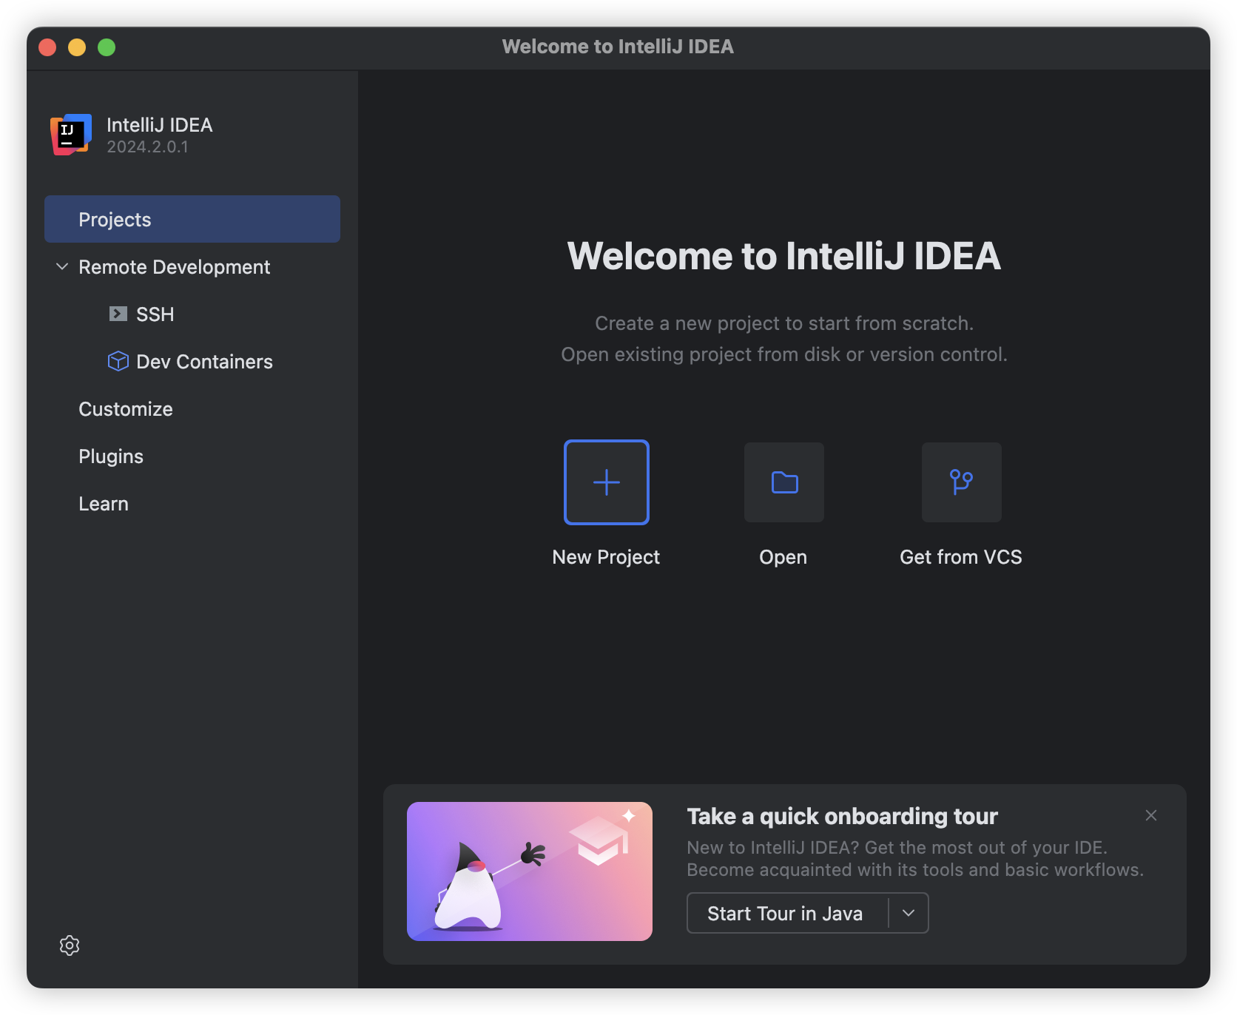Click the New Project plus icon
The height and width of the screenshot is (1015, 1237).
tap(607, 482)
